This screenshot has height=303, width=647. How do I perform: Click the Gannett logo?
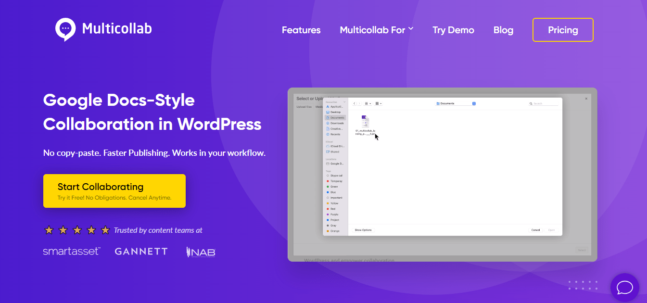click(141, 251)
